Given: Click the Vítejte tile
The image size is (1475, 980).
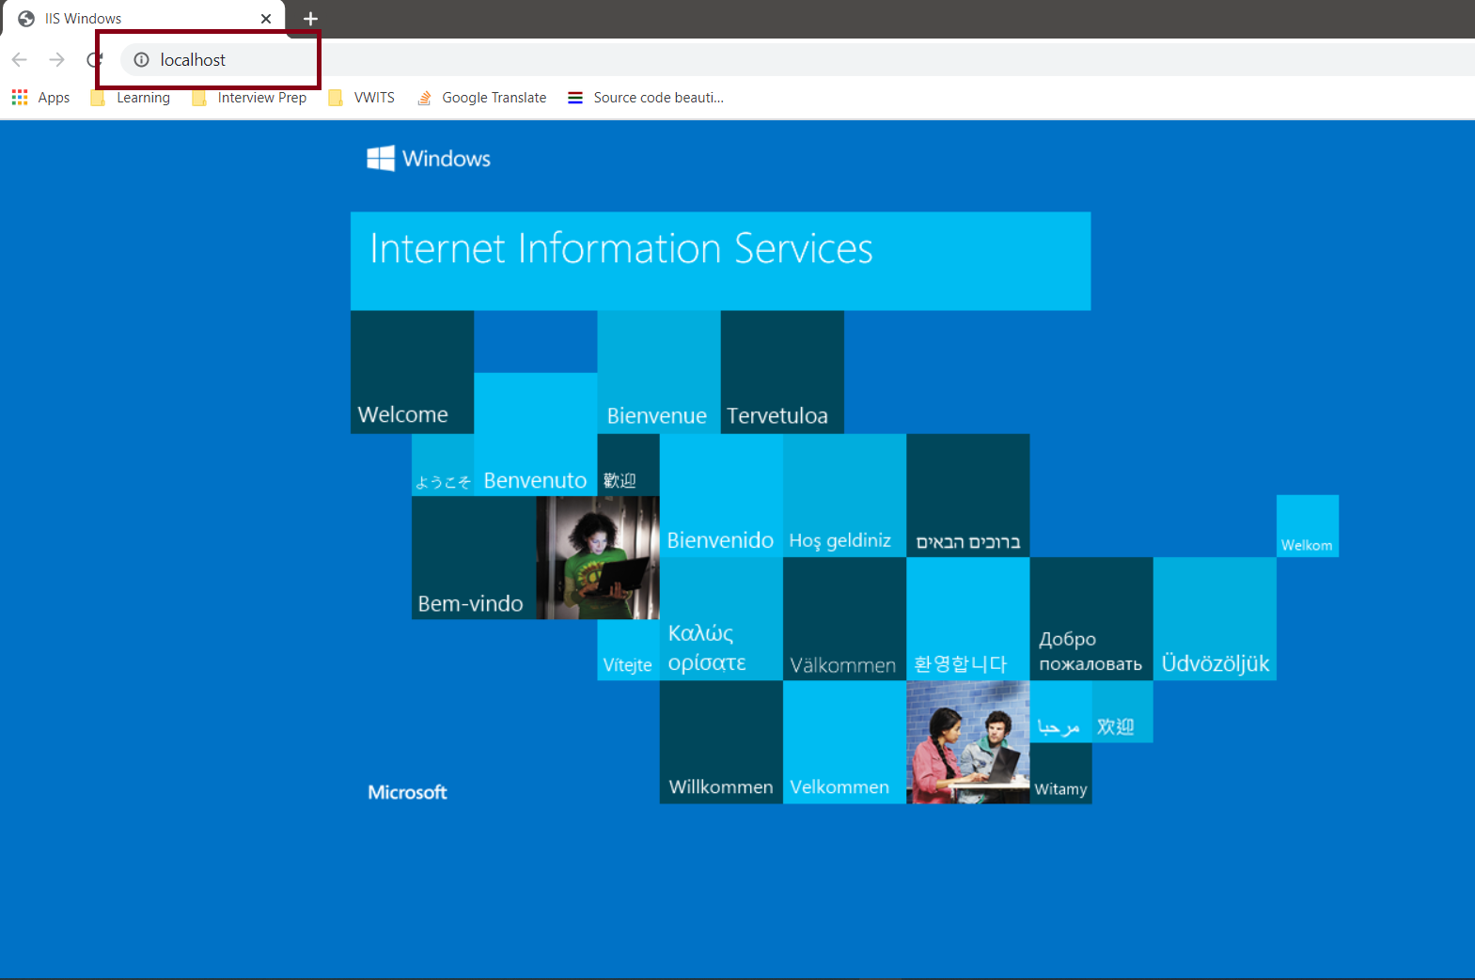Looking at the screenshot, I should coord(628,650).
